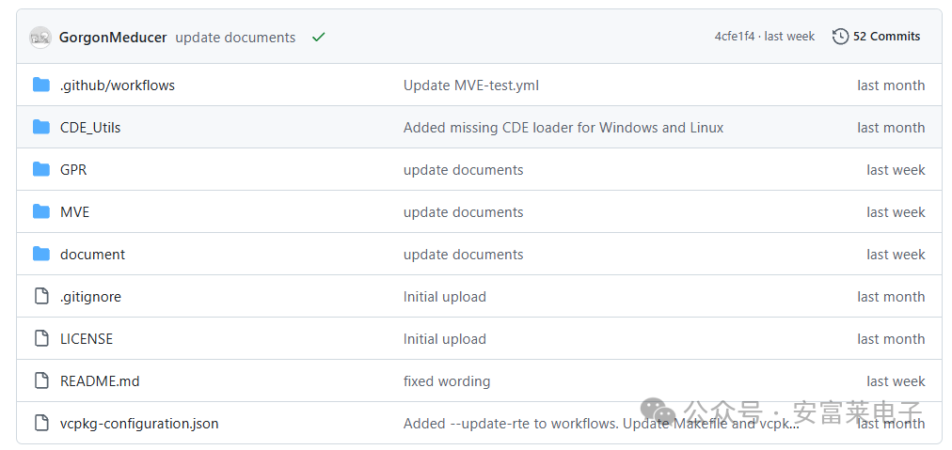Open the vcpkg-configuration.json file
This screenshot has width=952, height=450.
click(x=139, y=424)
